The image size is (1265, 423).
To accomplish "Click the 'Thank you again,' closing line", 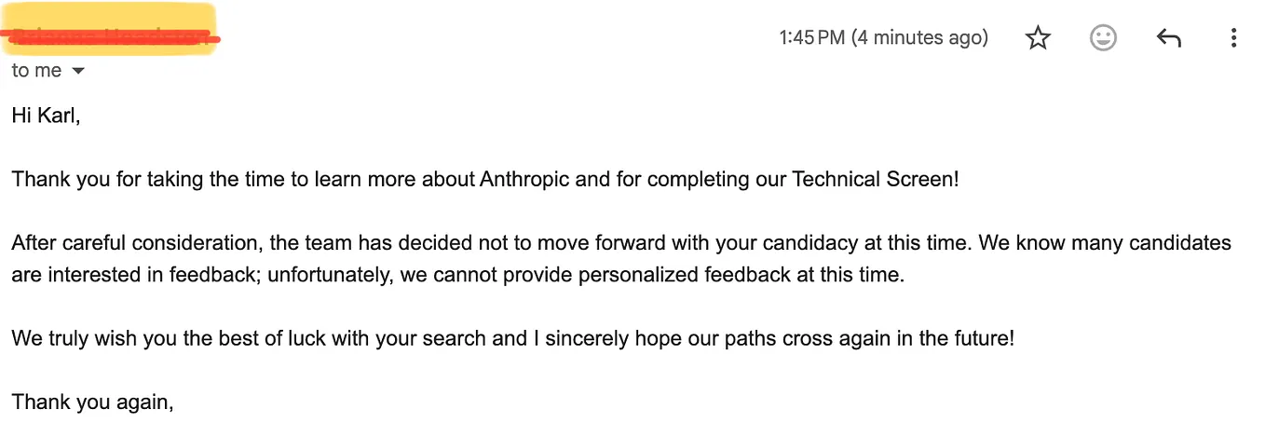I will [93, 403].
